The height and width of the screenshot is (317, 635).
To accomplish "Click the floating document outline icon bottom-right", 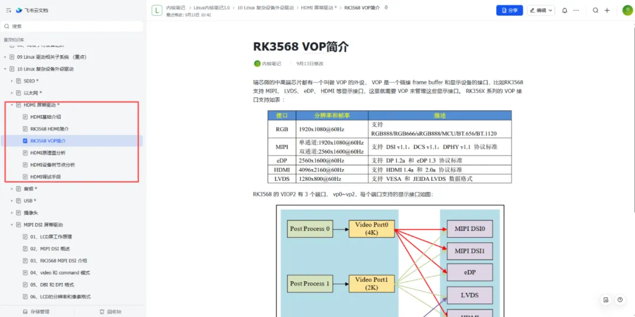I will (606, 299).
